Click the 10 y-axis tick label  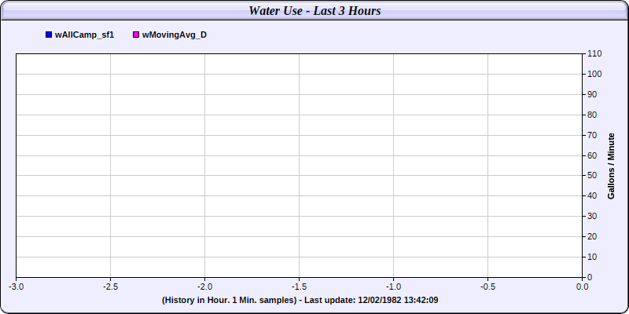[592, 257]
